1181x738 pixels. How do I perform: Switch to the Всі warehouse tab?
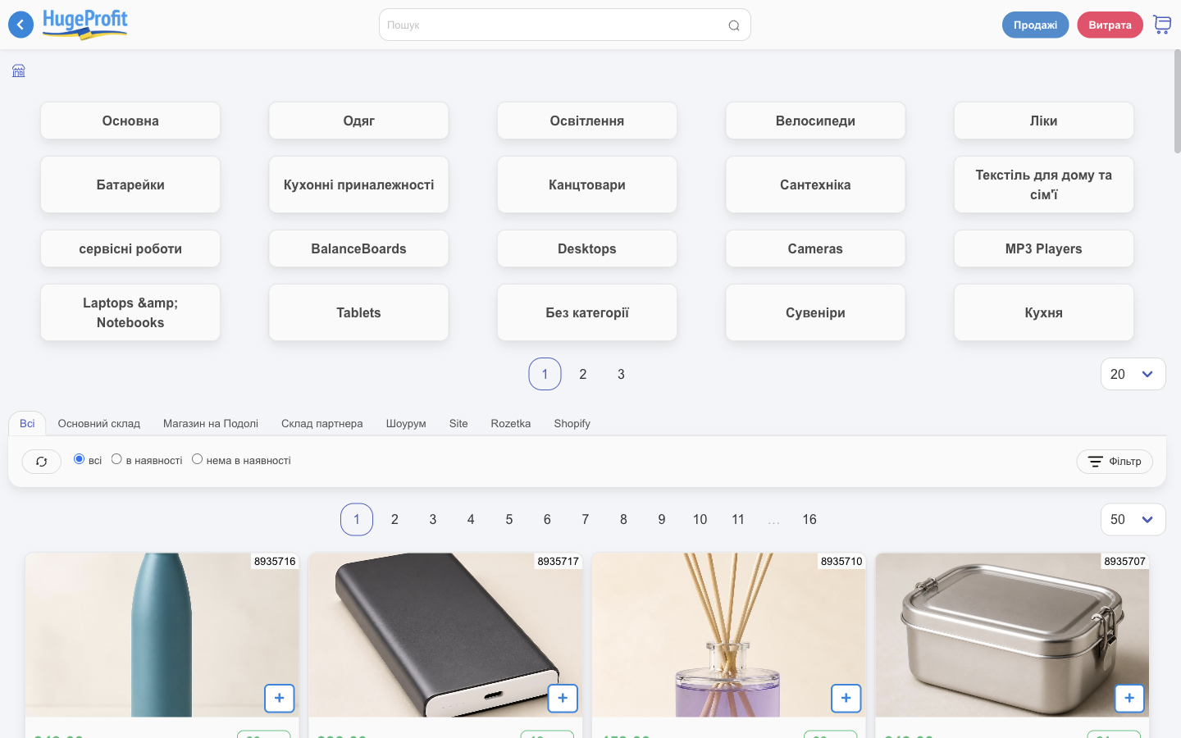coord(27,423)
